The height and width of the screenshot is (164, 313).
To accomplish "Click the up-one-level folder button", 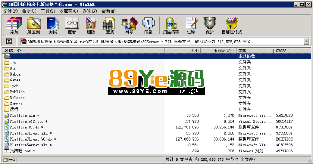I will click(x=9, y=41).
